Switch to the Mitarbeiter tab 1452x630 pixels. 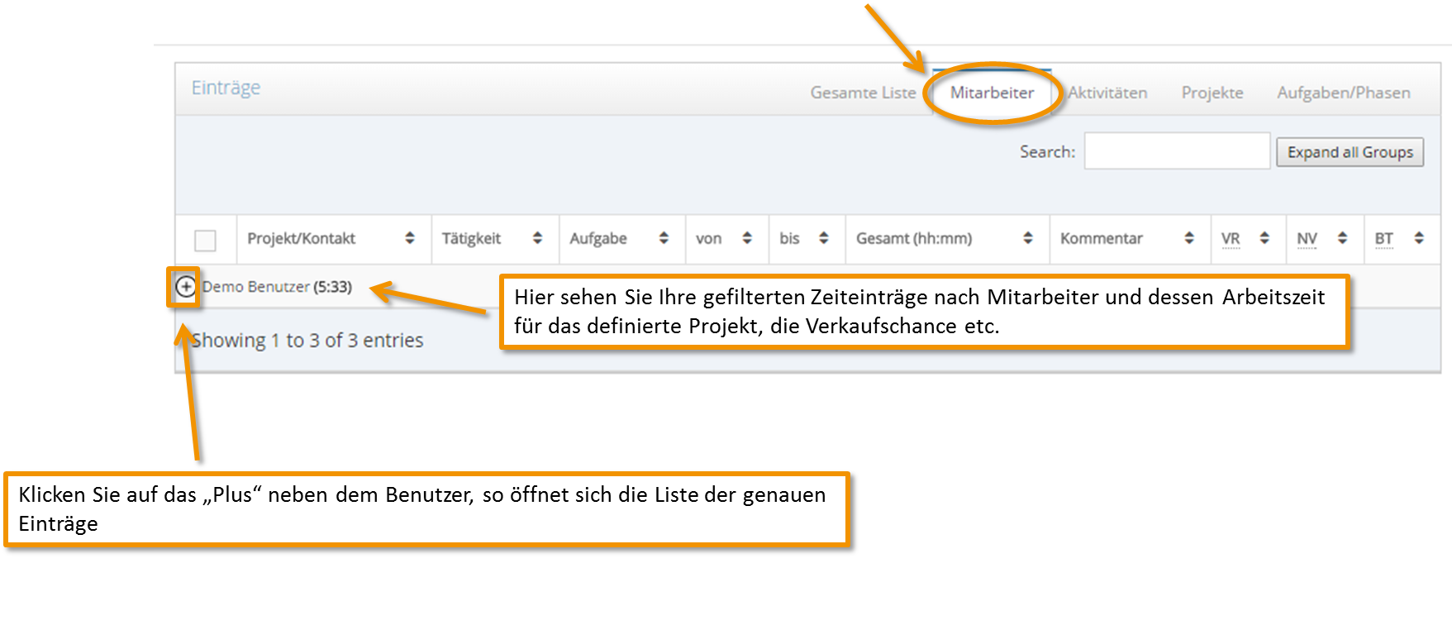pos(992,93)
